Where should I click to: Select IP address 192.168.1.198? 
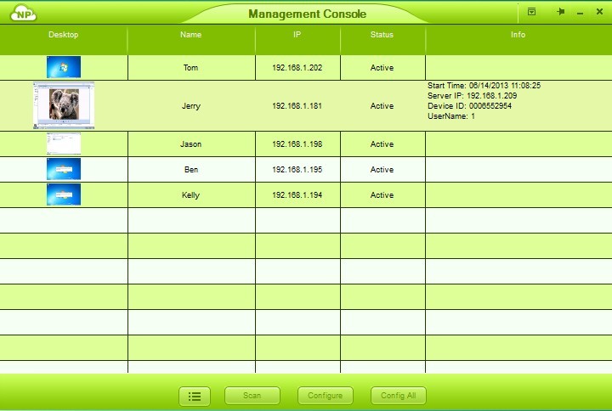[297, 144]
